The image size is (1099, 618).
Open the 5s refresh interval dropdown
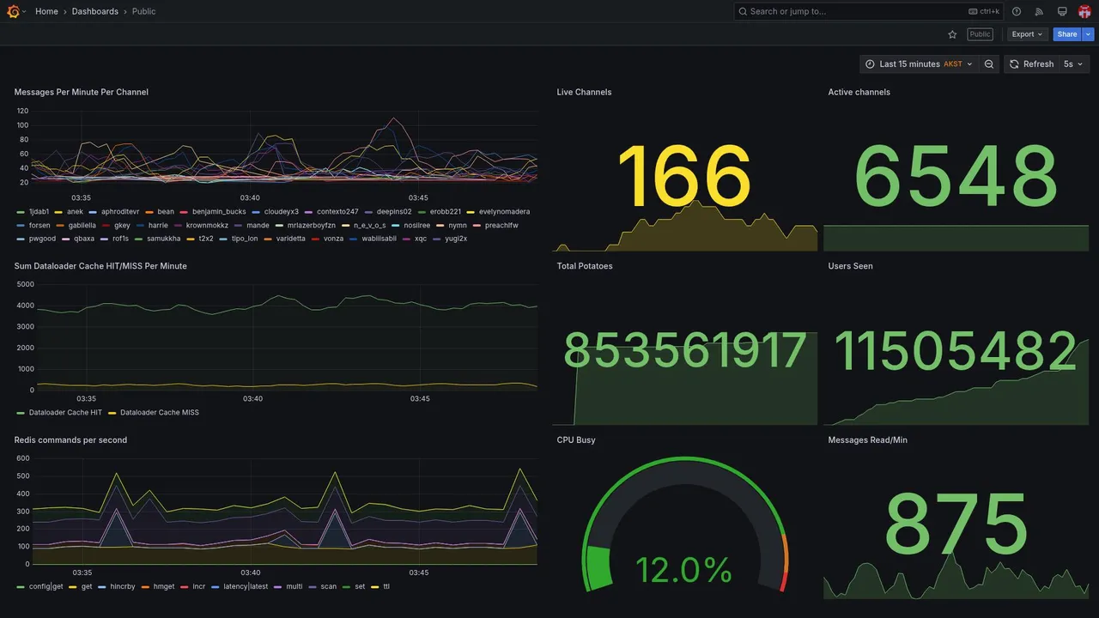tap(1073, 64)
